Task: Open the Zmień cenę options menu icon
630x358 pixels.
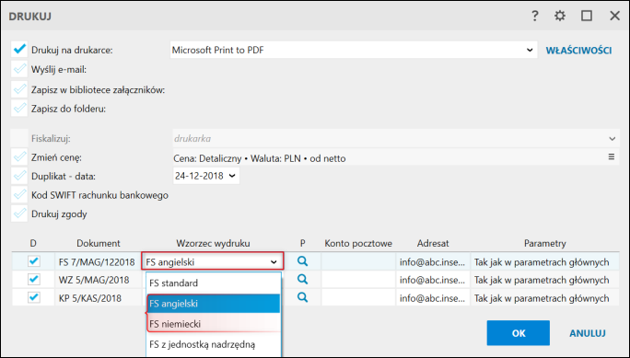Action: [x=611, y=157]
